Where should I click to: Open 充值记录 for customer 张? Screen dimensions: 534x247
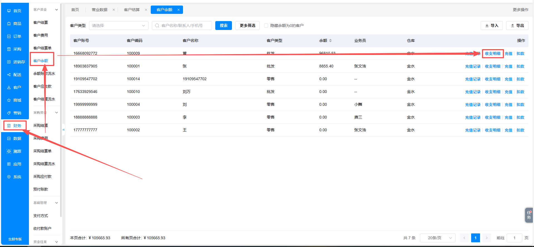click(x=473, y=66)
